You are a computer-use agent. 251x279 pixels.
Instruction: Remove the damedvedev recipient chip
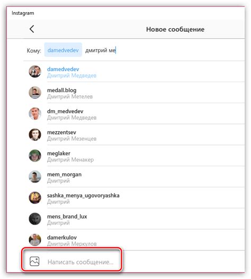click(x=63, y=50)
